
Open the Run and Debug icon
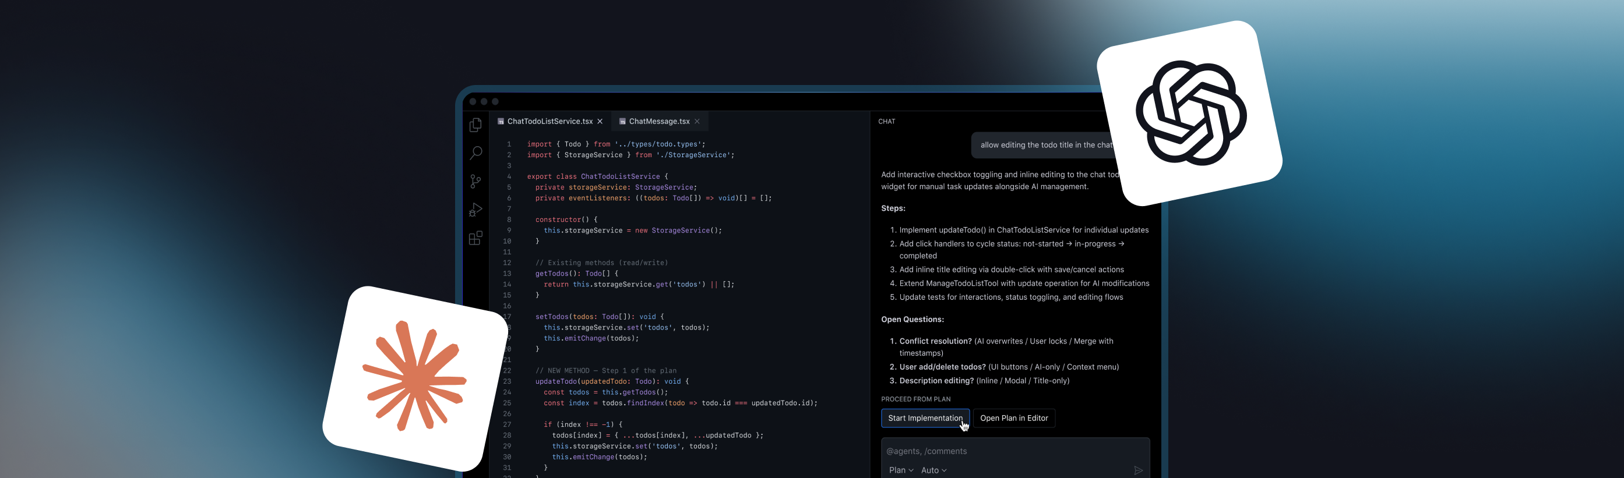tap(476, 210)
